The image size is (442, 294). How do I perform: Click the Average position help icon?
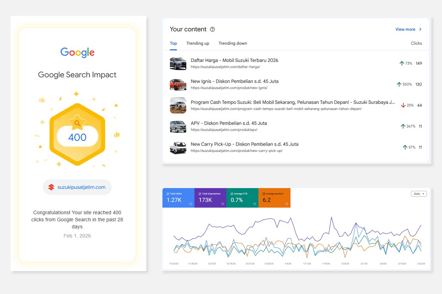pyautogui.click(x=286, y=204)
